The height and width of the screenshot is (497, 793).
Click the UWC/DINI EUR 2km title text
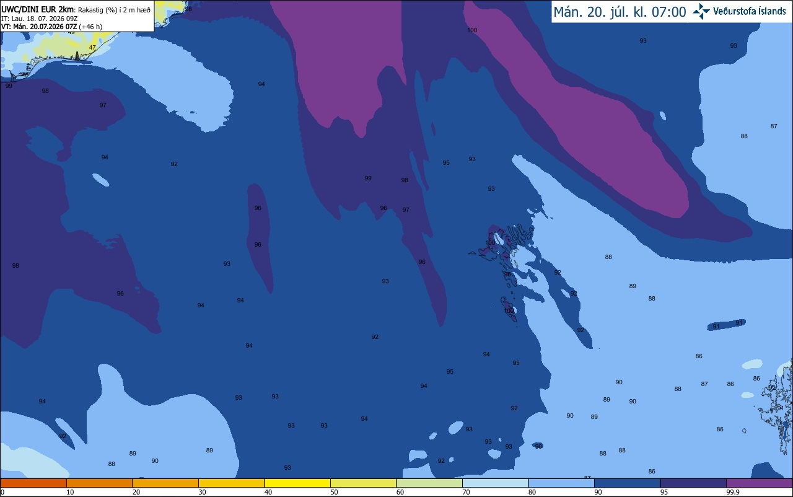38,9
